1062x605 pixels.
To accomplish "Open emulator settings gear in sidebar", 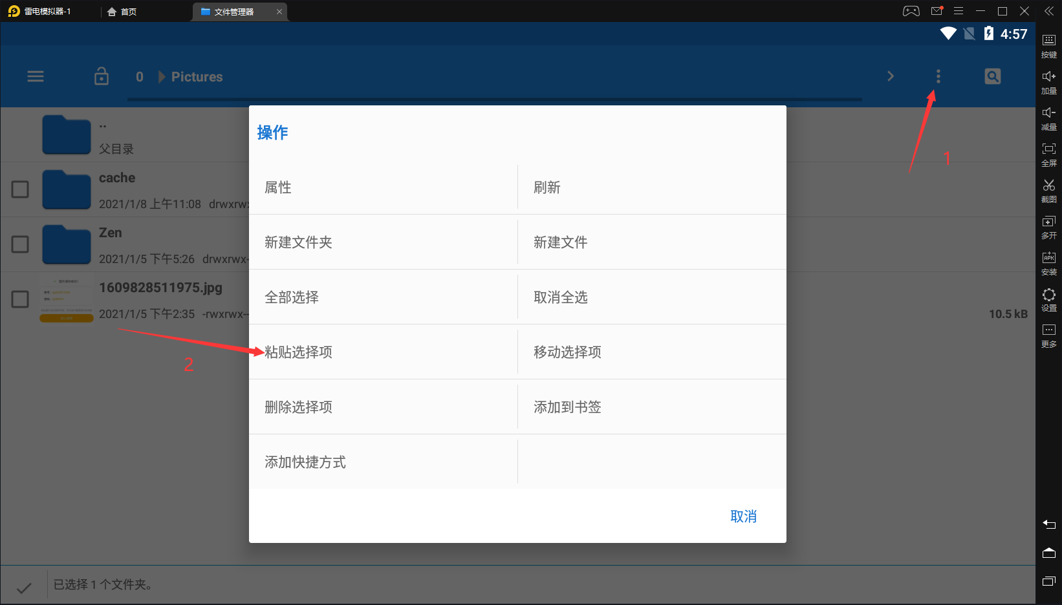I will point(1048,298).
